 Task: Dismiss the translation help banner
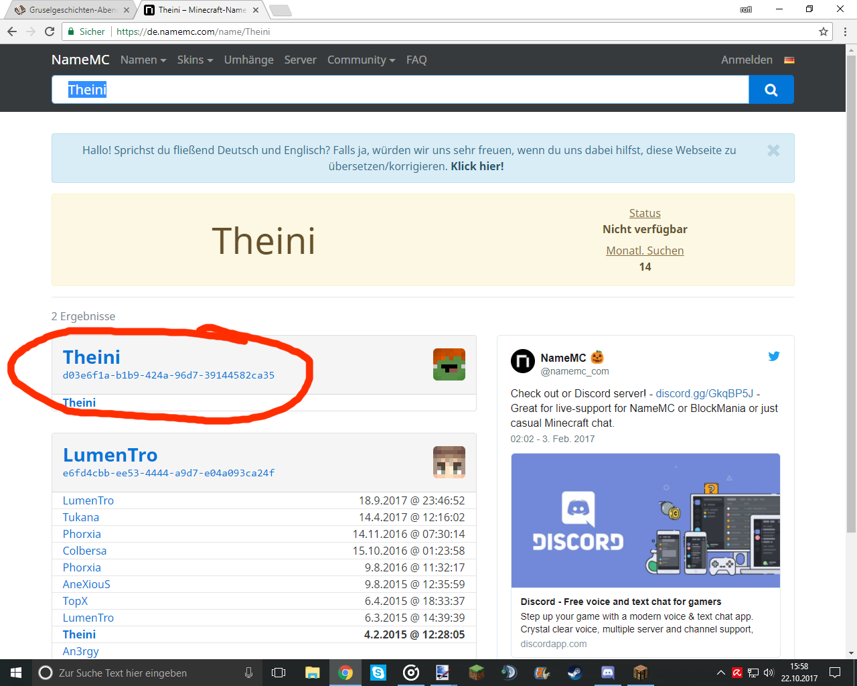click(x=773, y=151)
